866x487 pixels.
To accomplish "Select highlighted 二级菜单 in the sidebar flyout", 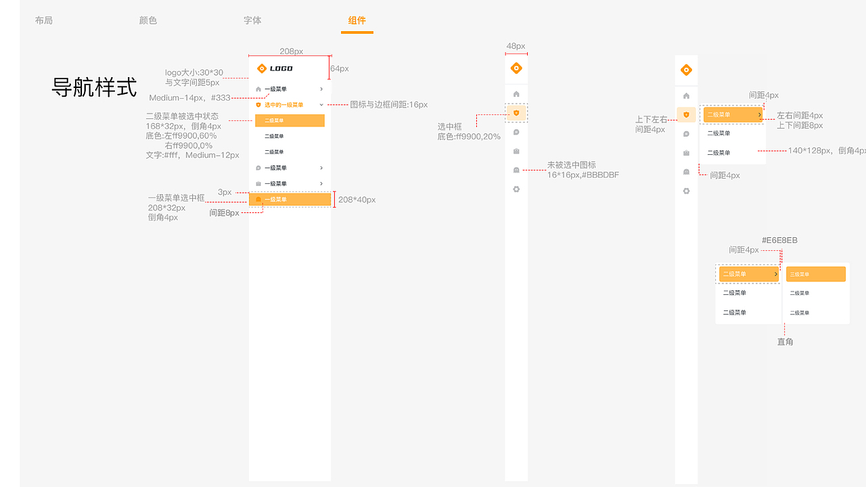I will (733, 115).
